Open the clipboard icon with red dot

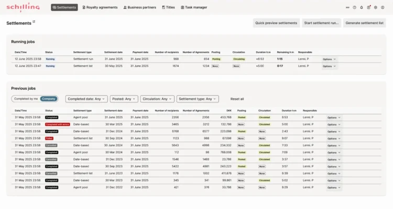(x=369, y=7)
